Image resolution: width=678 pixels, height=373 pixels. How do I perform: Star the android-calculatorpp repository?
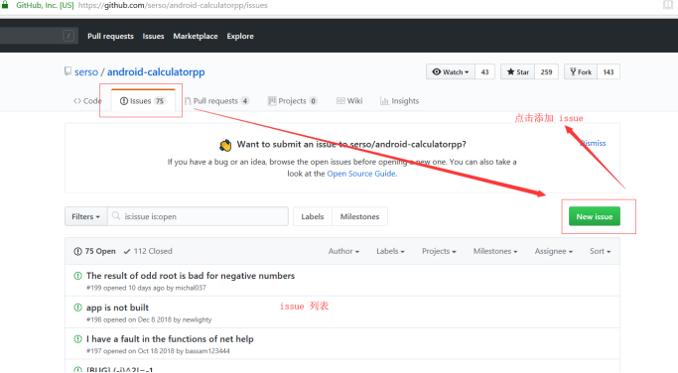517,72
